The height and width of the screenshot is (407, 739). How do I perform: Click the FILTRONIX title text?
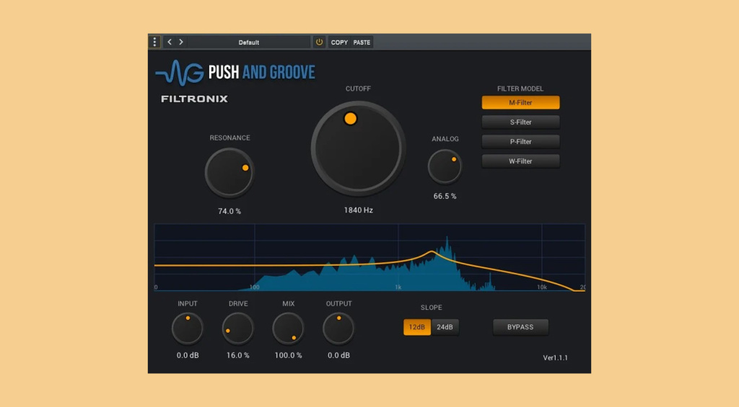194,99
